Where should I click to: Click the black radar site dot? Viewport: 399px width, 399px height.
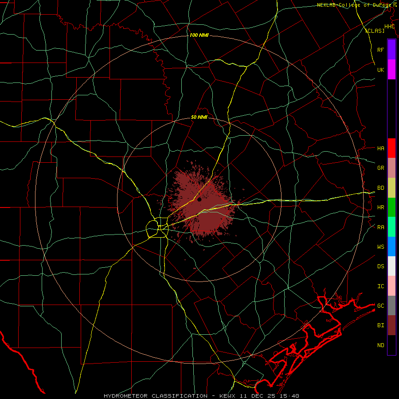[x=199, y=199]
